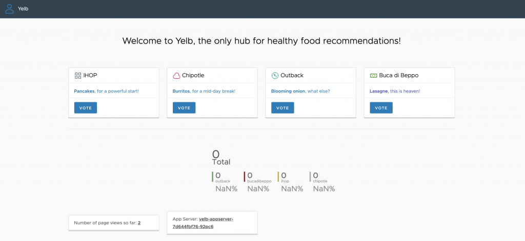
Task: Click the Chipotle cloud icon
Action: point(176,75)
